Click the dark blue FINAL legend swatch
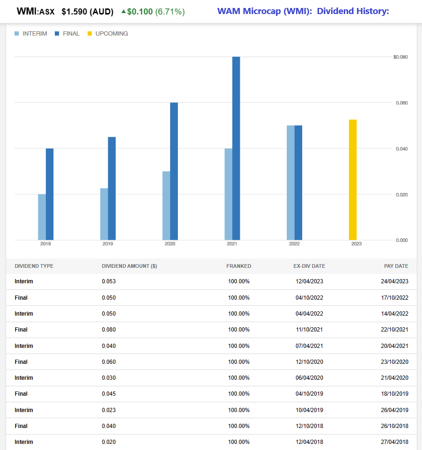 (x=57, y=34)
